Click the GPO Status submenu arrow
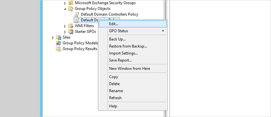This screenshot has height=117, width=271. click(163, 31)
